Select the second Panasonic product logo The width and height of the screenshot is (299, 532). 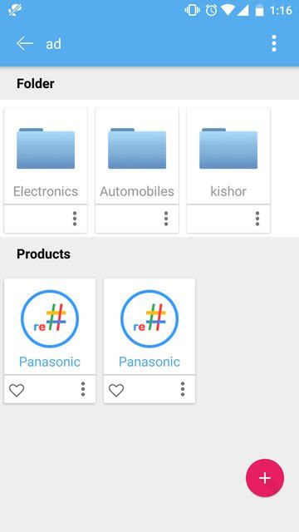[149, 319]
